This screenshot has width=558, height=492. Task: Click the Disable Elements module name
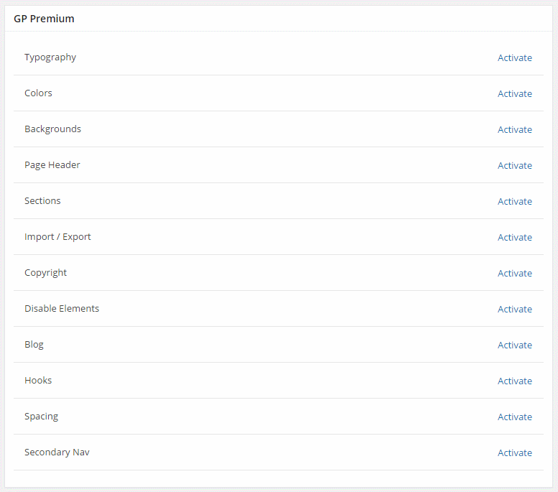tap(62, 309)
